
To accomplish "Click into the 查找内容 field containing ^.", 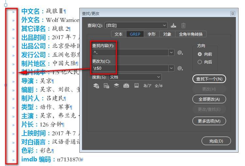I will 130,53.
